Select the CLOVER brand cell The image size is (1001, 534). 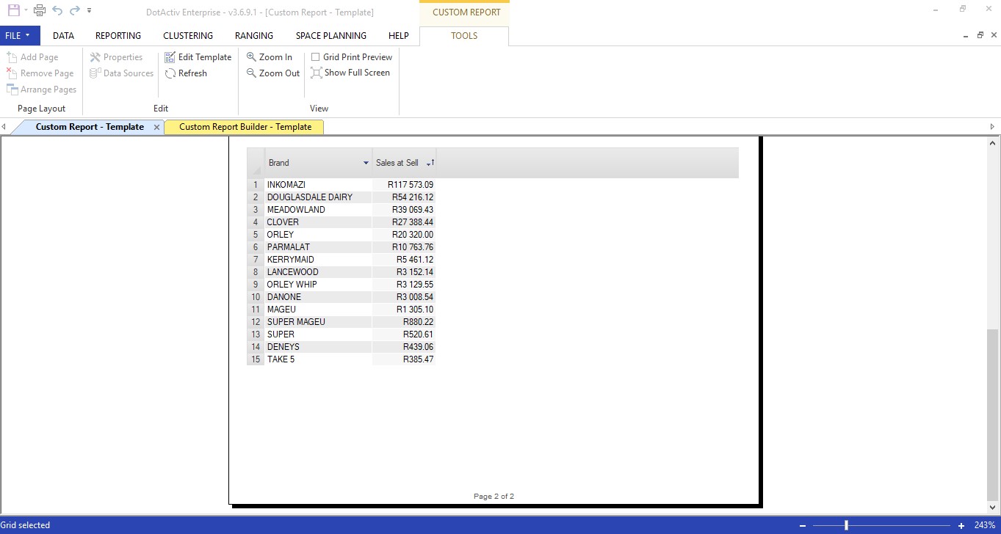pyautogui.click(x=318, y=222)
